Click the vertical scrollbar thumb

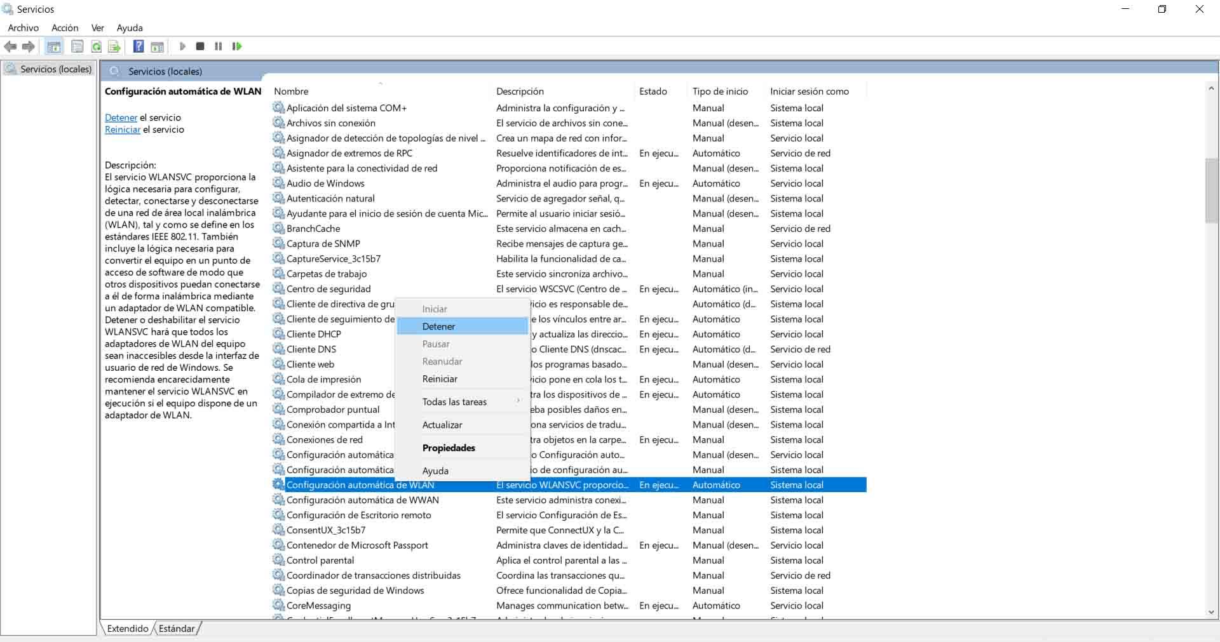tap(1212, 190)
